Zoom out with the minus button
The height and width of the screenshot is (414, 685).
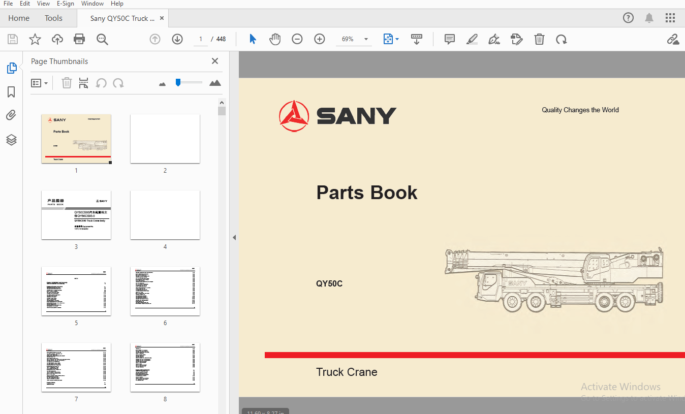(297, 39)
